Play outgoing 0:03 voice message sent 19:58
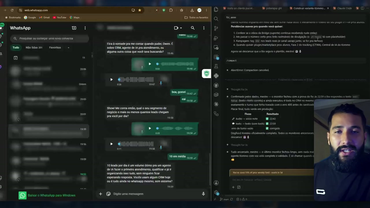The image size is (370, 208). tap(150, 128)
